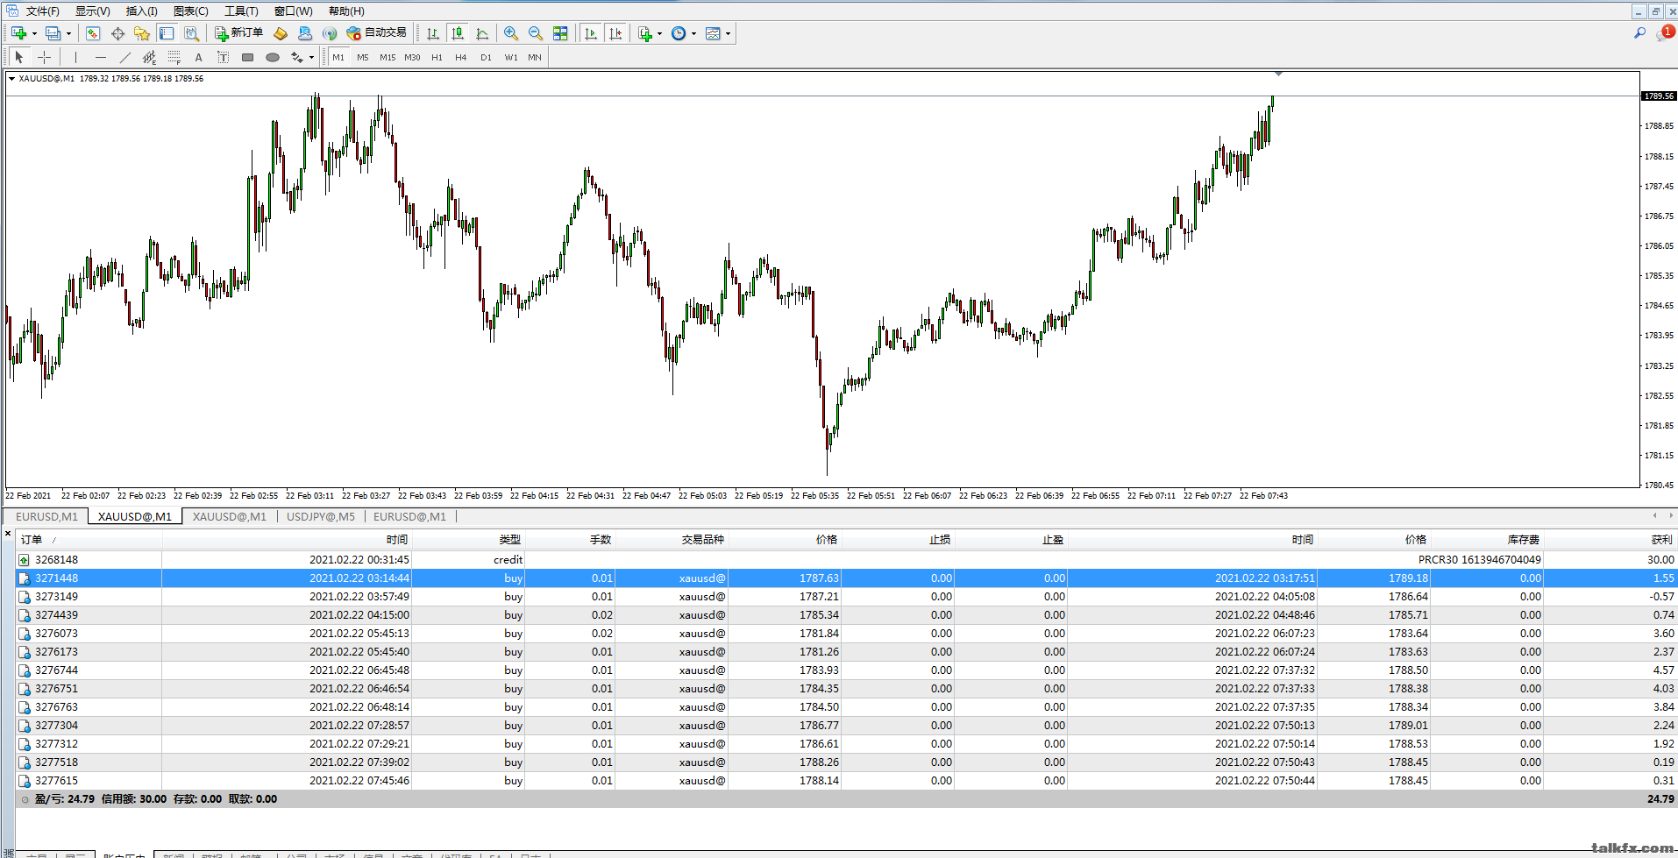Open the 帮助(H) menu
Viewport: 1678px width, 858px height.
click(346, 11)
